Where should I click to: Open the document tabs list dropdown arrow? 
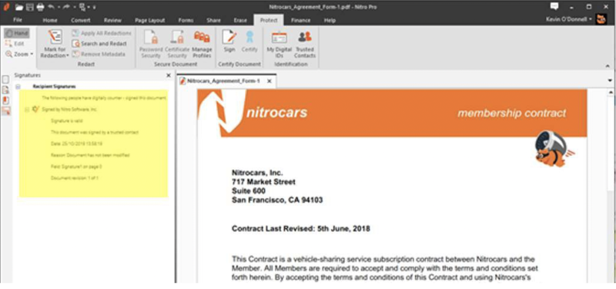[610, 81]
